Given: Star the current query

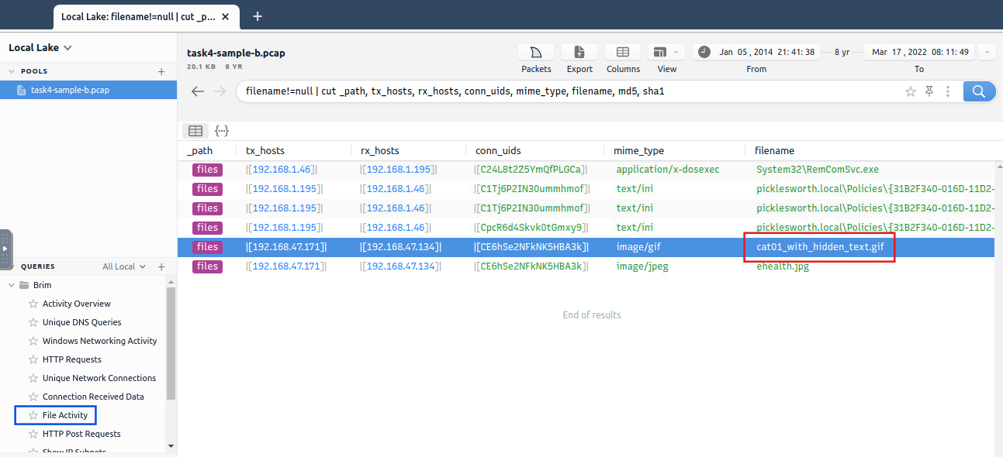Looking at the screenshot, I should (x=911, y=91).
